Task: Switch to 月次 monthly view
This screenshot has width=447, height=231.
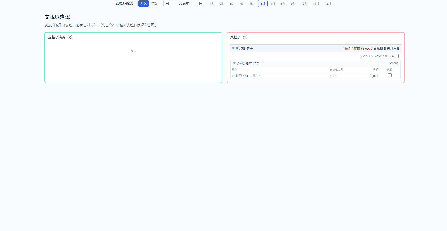Action: click(x=144, y=3)
